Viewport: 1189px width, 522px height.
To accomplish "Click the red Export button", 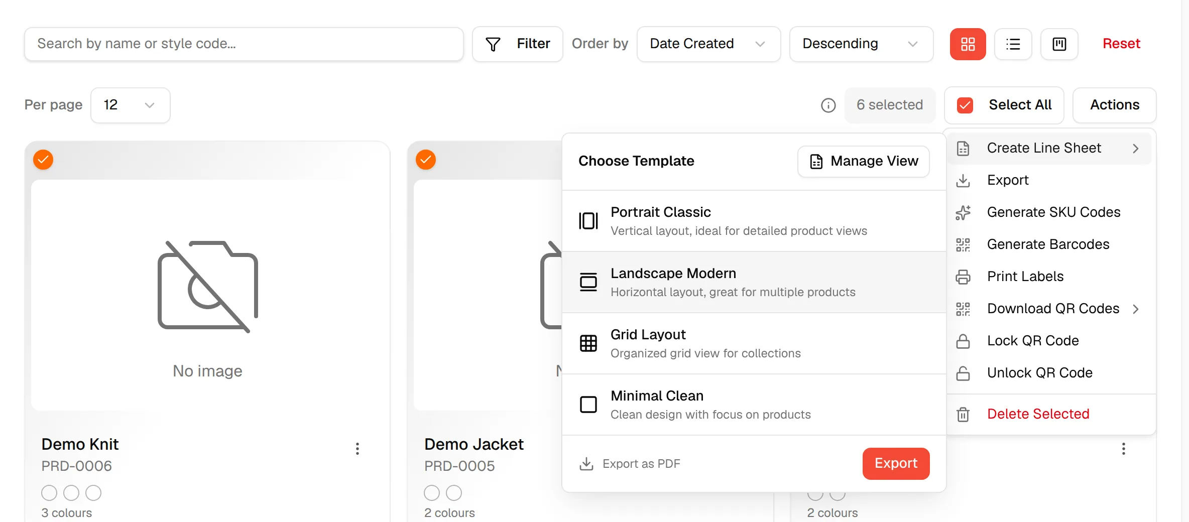I will point(896,463).
